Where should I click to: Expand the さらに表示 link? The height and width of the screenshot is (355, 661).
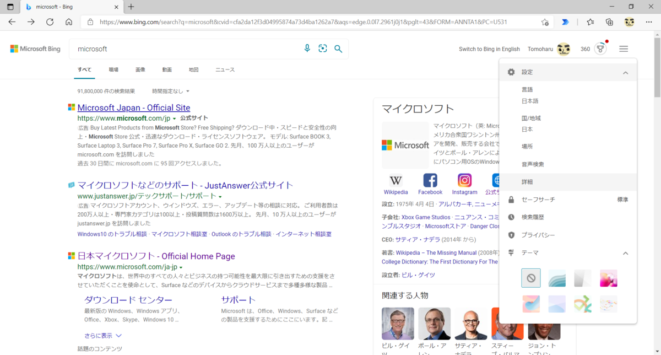click(x=103, y=335)
